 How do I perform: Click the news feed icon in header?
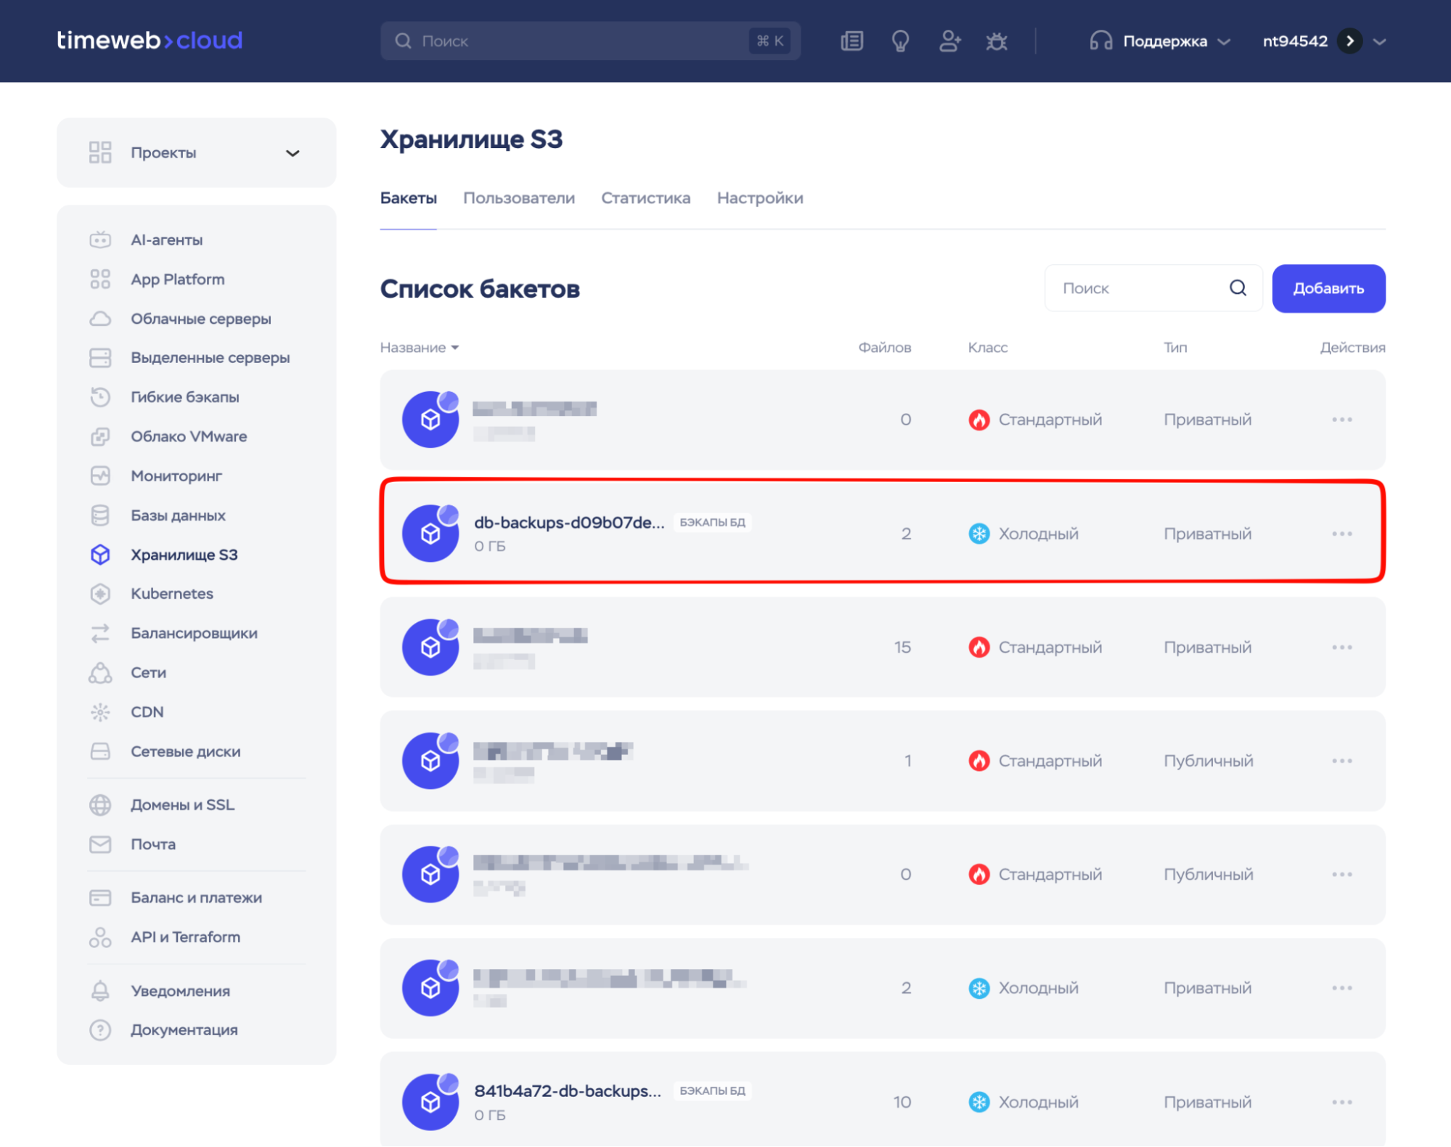(x=851, y=41)
